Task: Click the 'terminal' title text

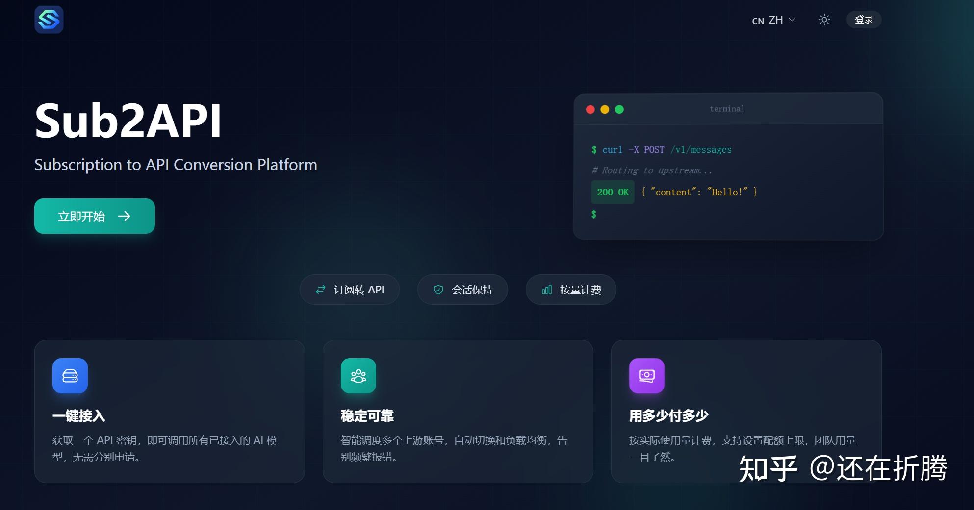Action: coord(727,109)
